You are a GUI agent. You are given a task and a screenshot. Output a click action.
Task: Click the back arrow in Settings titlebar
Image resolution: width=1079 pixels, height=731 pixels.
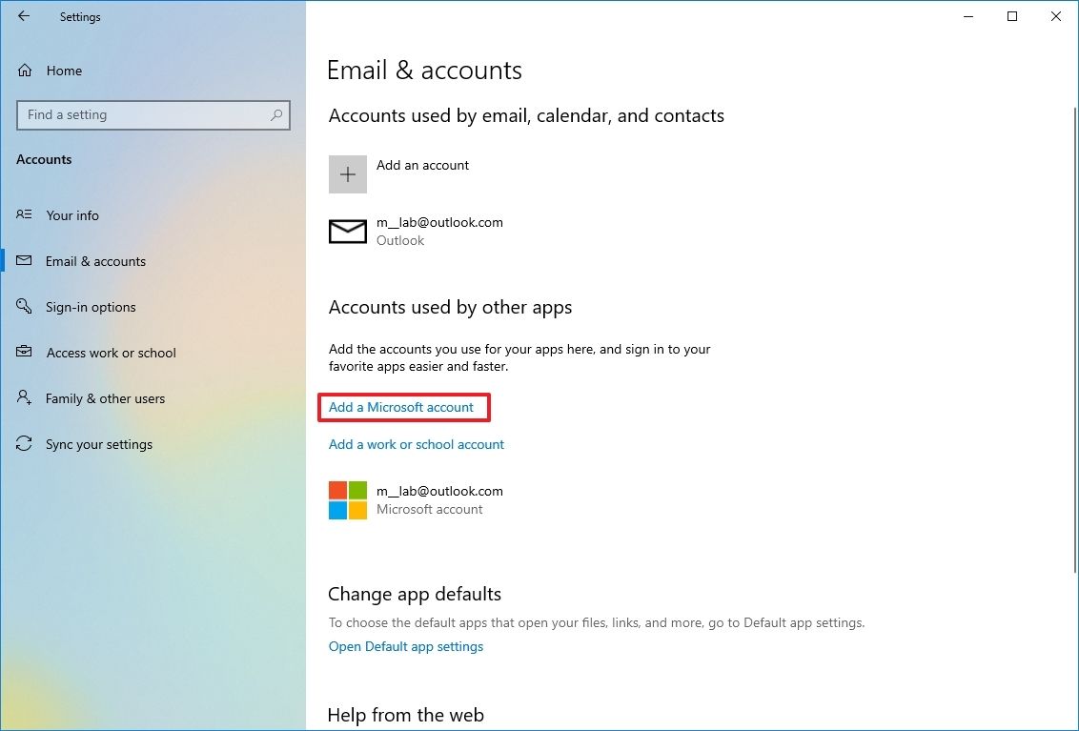23,16
